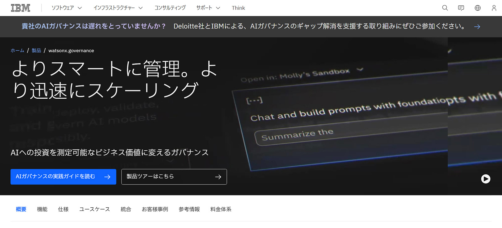Select the ユースケース tab

pyautogui.click(x=94, y=209)
